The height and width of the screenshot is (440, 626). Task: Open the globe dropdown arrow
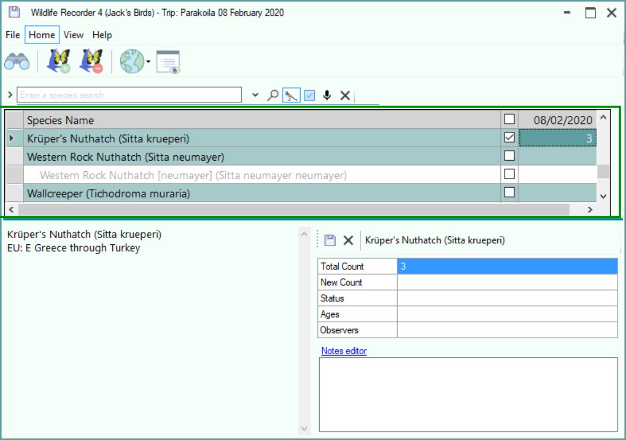point(148,61)
